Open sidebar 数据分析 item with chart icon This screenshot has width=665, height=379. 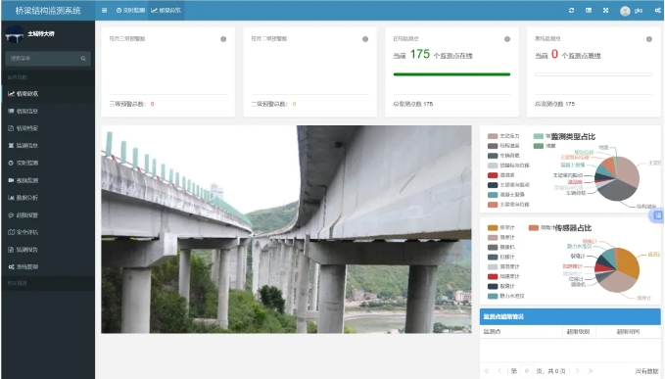[48, 198]
